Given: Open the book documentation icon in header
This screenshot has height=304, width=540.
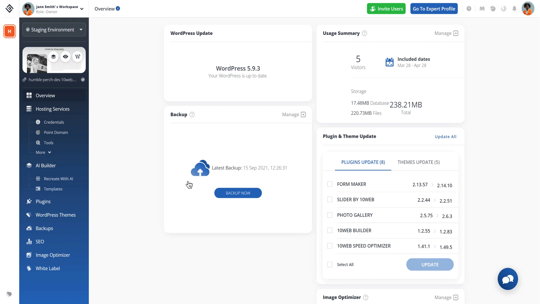Looking at the screenshot, I should [482, 9].
